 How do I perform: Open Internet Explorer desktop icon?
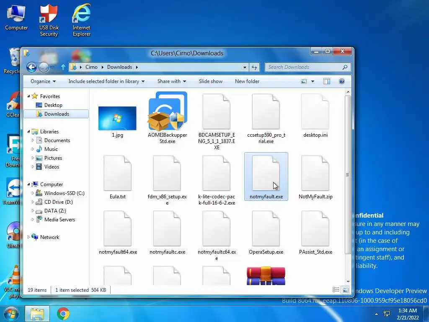[82, 20]
